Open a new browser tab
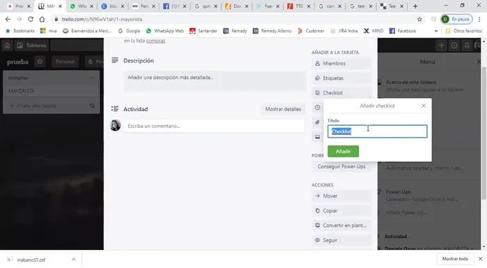 415,6
